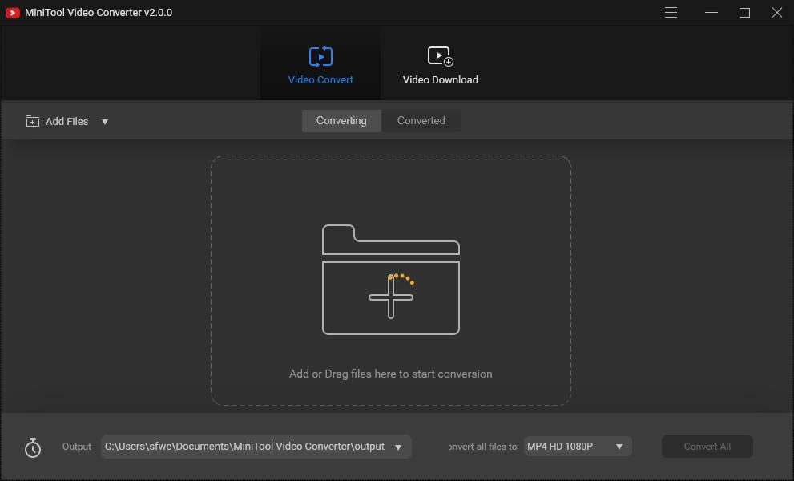Click the MiniTool red logo icon
The width and height of the screenshot is (794, 481).
[12, 13]
